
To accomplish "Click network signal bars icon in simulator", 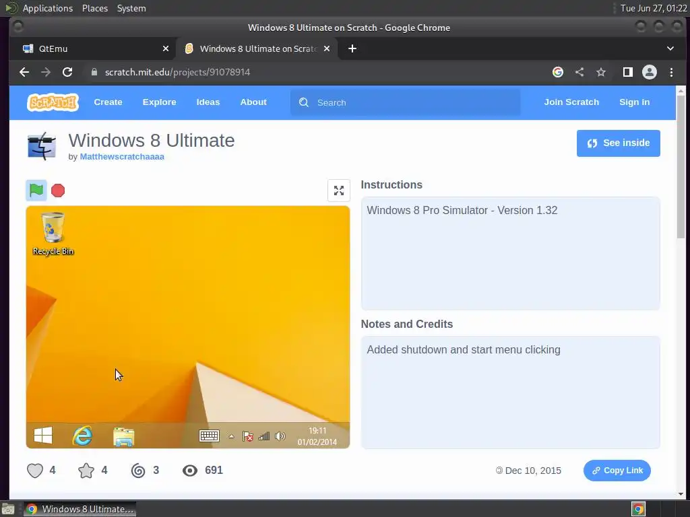I will (x=264, y=436).
